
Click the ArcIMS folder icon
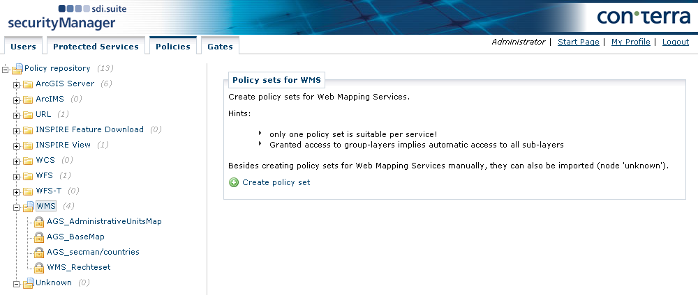click(x=28, y=99)
